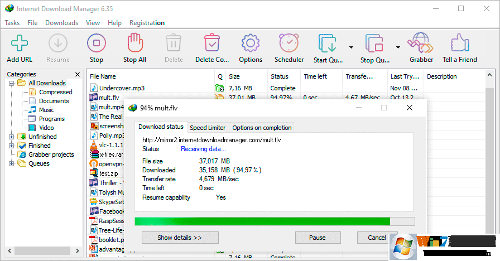
Task: Select the Documents category
Action: point(54,101)
